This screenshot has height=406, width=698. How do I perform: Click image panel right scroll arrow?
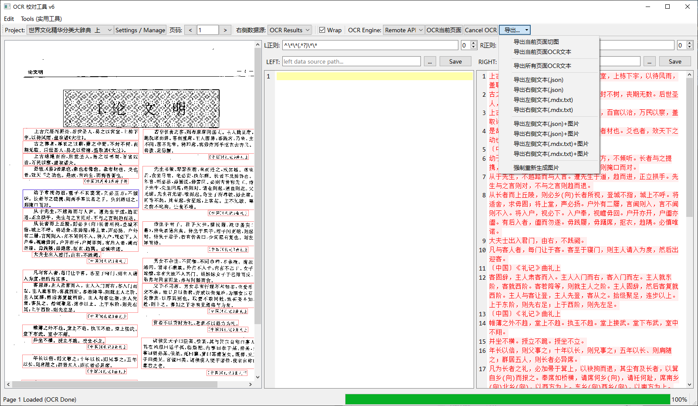pyautogui.click(x=250, y=384)
